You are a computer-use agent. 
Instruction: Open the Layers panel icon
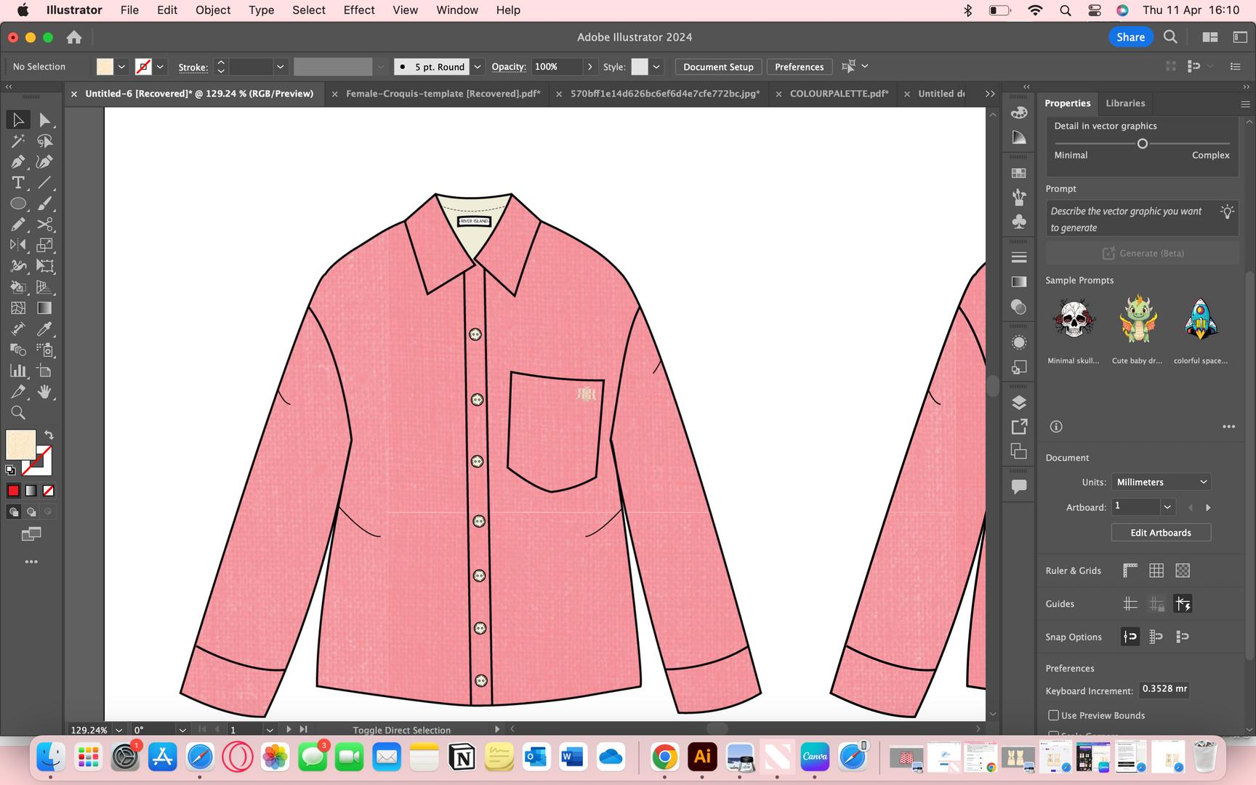1019,403
